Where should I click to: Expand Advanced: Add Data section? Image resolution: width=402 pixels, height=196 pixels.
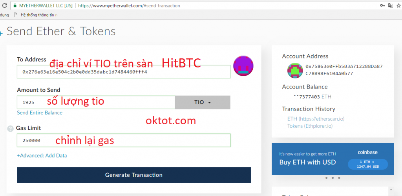click(x=42, y=155)
